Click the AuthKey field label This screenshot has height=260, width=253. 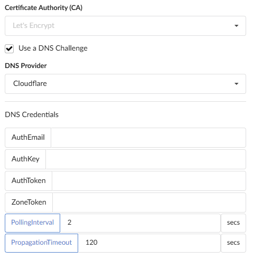click(x=25, y=159)
